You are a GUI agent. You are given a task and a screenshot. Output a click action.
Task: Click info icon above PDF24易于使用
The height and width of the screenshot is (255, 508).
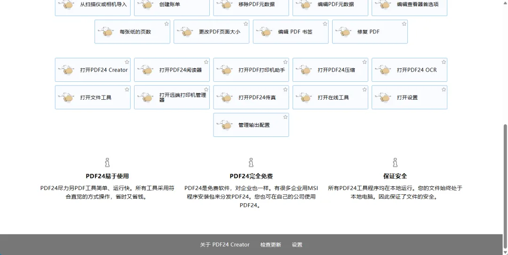107,162
